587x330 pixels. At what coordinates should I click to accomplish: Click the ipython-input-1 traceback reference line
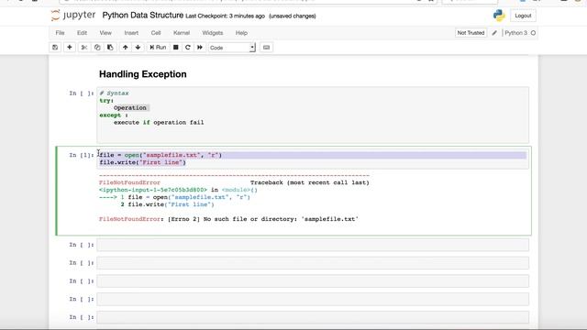178,190
